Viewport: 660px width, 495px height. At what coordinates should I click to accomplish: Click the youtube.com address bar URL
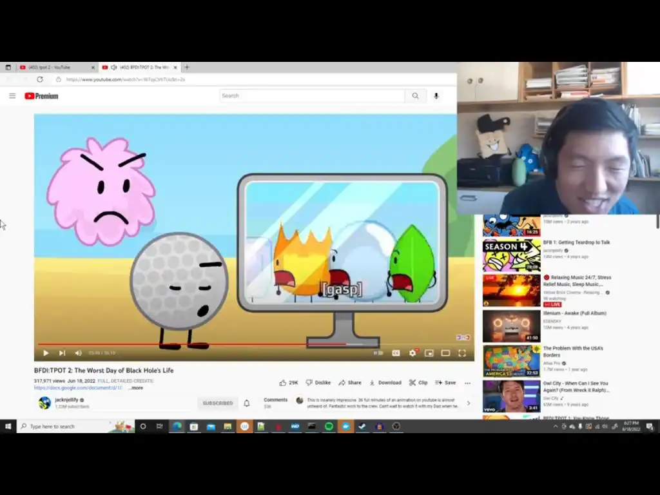coord(126,79)
